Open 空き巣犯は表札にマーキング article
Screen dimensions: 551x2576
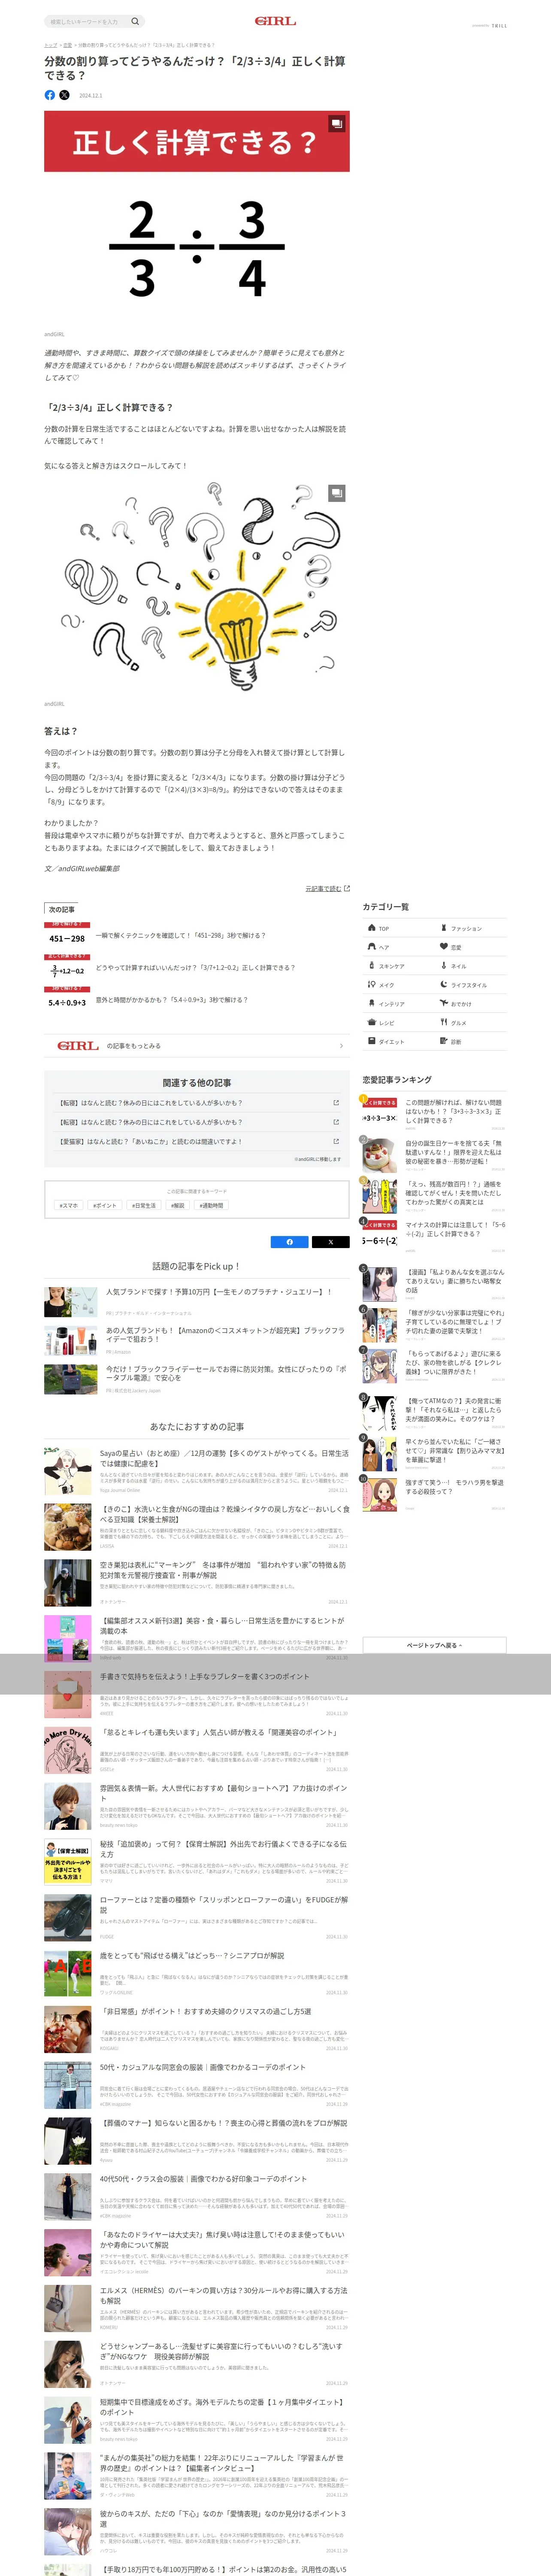click(x=197, y=1583)
